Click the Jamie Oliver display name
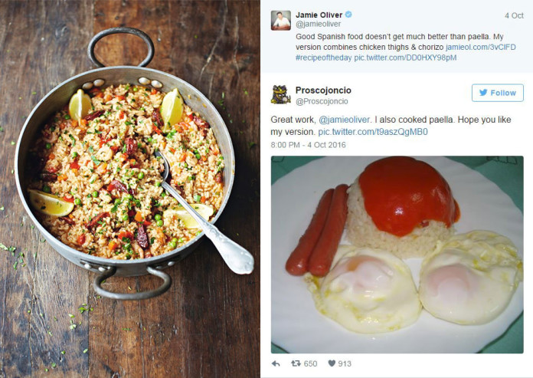 (319, 15)
